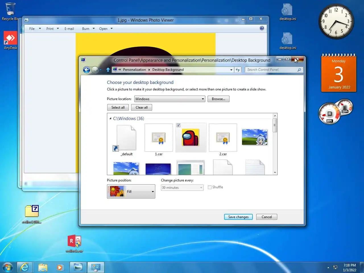Click the Browse... button

click(218, 99)
